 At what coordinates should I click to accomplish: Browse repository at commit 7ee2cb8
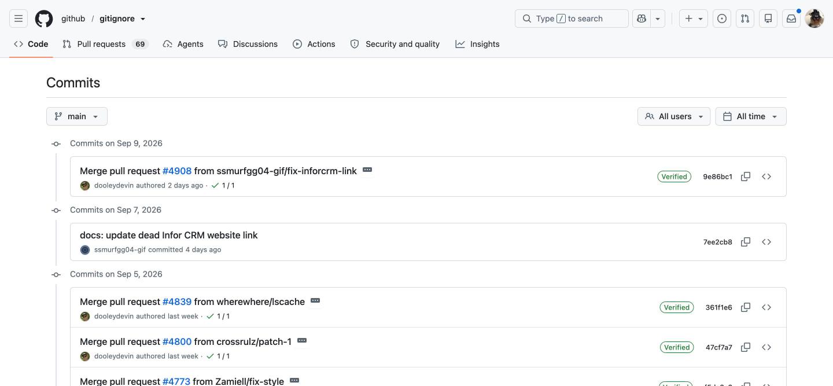click(x=766, y=242)
